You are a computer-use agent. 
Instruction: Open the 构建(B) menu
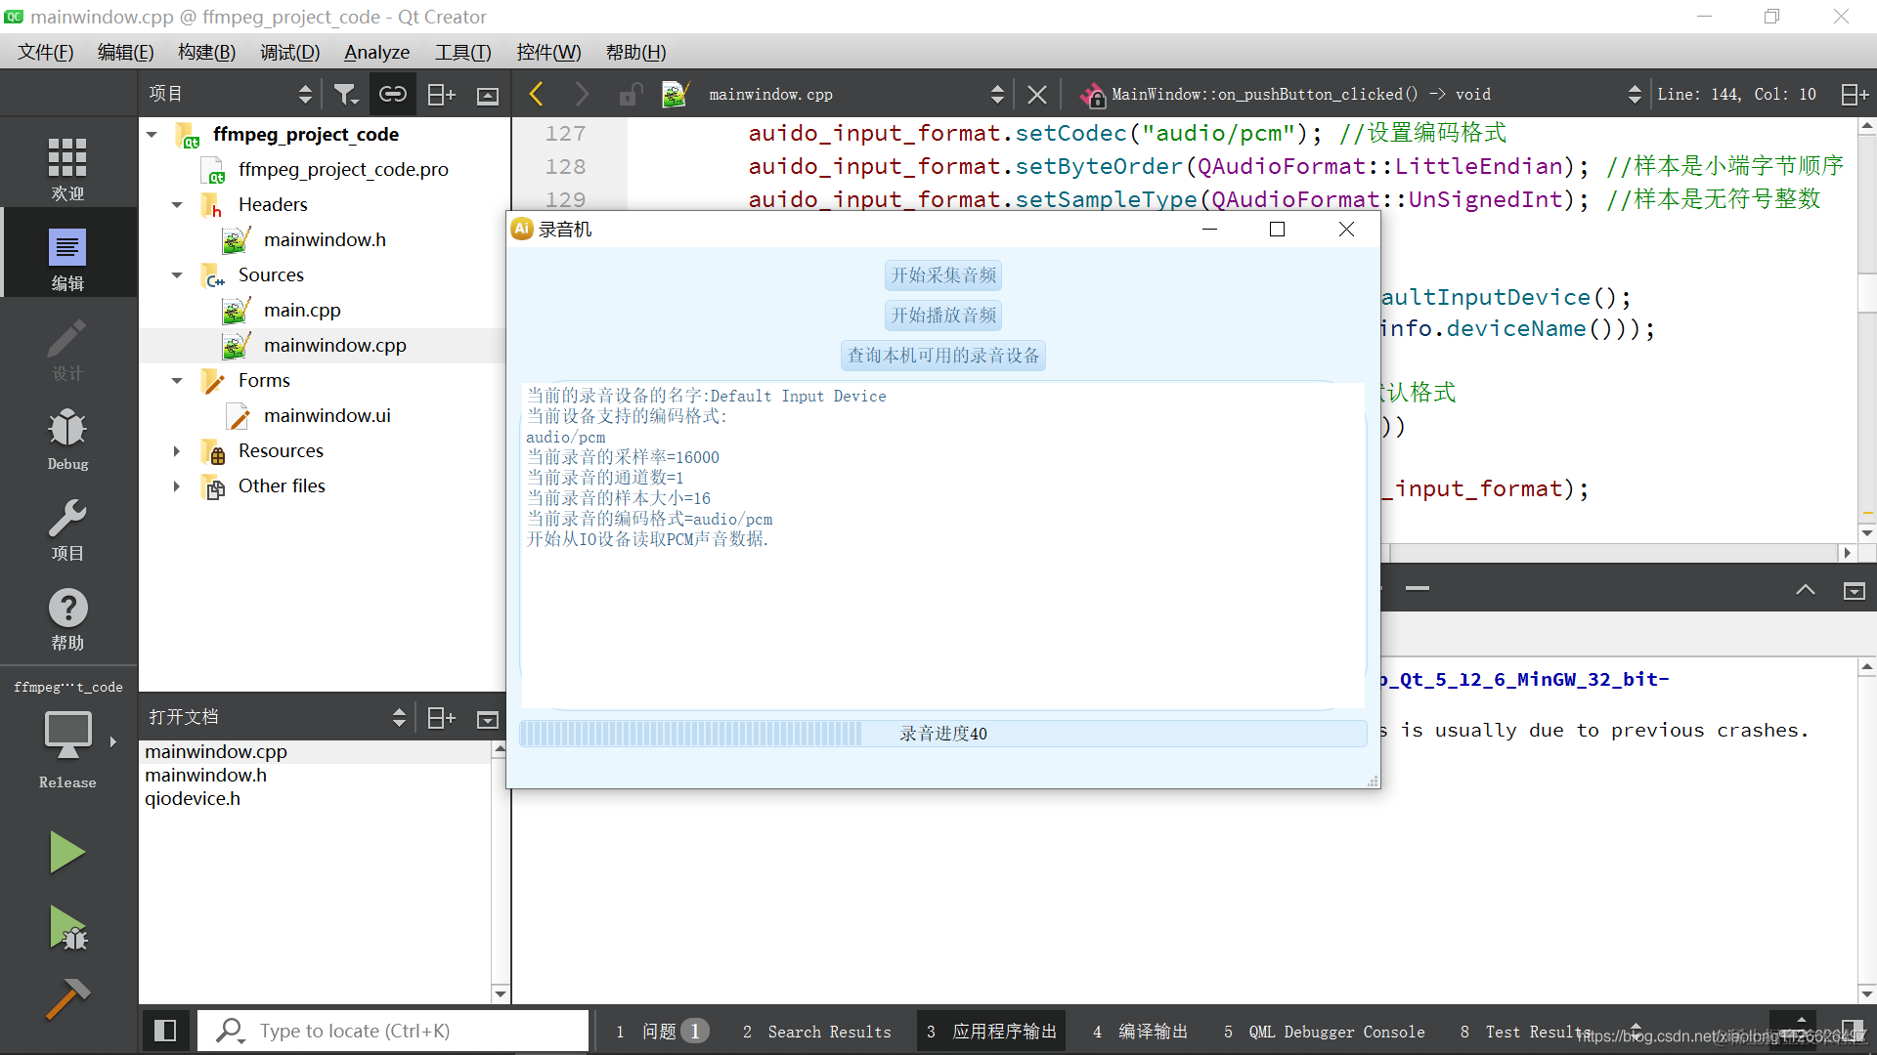pos(206,52)
